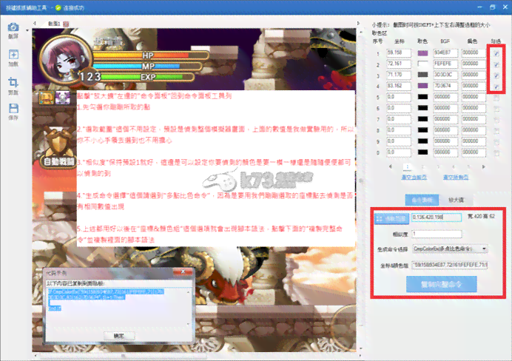
Task: Select the crop tool icon
Action: click(13, 82)
